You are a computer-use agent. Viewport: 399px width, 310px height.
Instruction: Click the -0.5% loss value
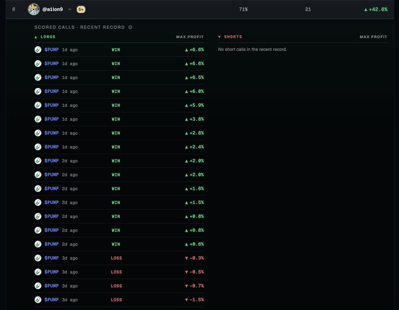tap(194, 272)
